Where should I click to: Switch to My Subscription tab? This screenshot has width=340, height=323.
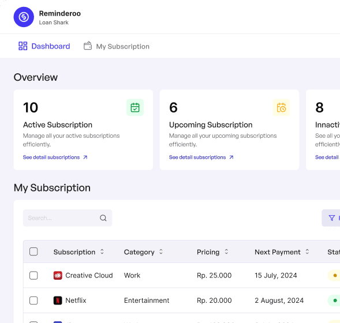pyautogui.click(x=117, y=46)
